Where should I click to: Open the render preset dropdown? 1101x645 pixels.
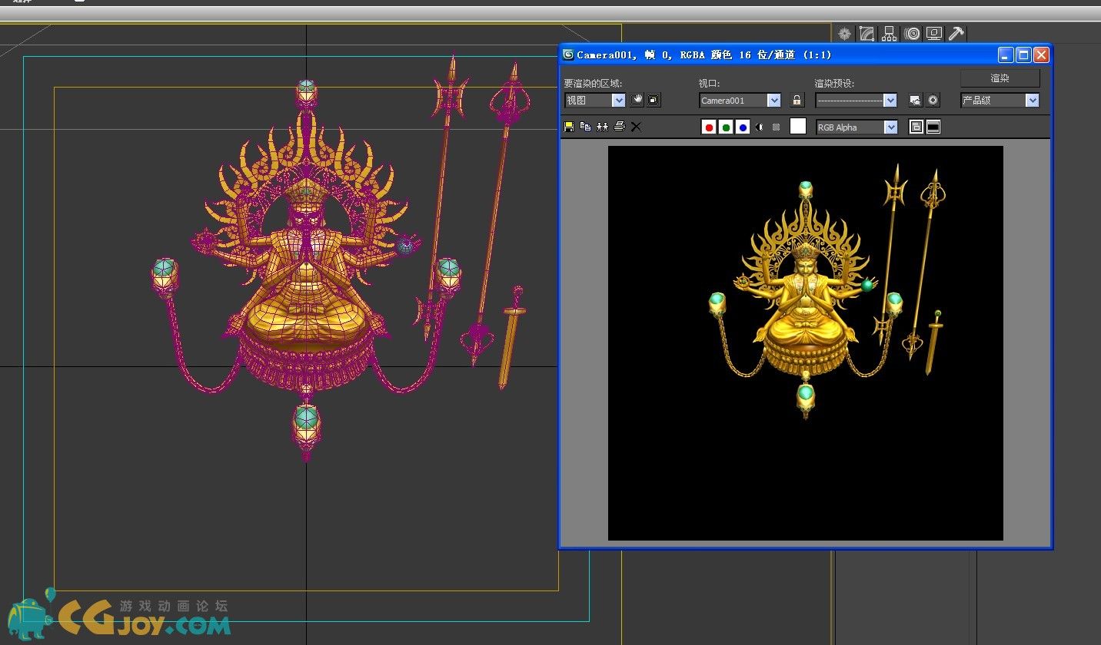[x=856, y=100]
